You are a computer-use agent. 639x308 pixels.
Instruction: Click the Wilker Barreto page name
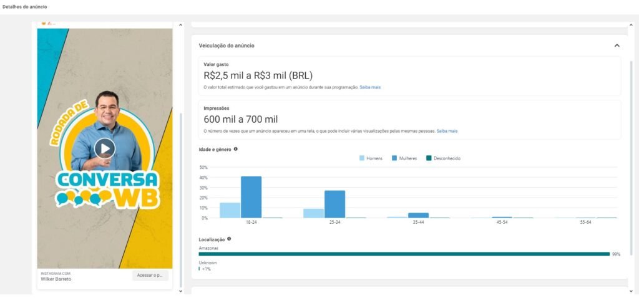pos(56,279)
